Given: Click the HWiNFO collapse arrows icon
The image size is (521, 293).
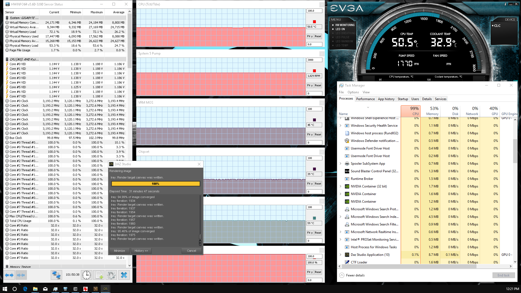Looking at the screenshot, I should (x=21, y=275).
